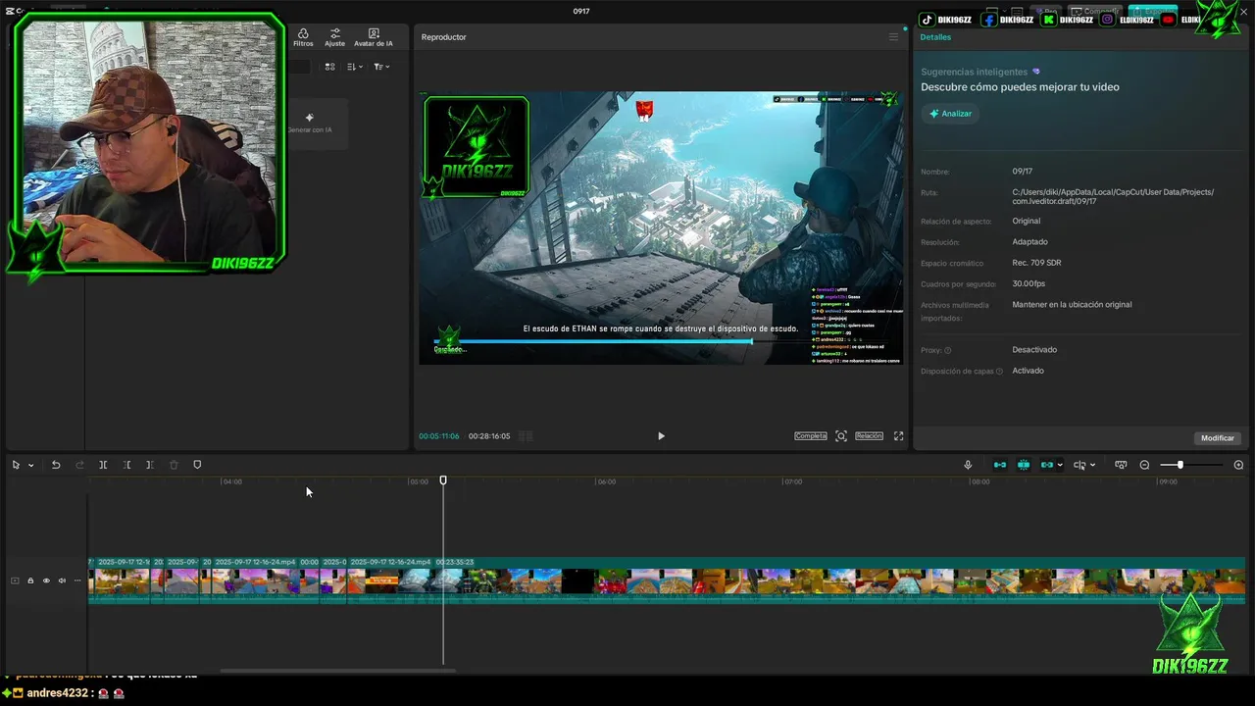Delete left of playhead

(126, 465)
